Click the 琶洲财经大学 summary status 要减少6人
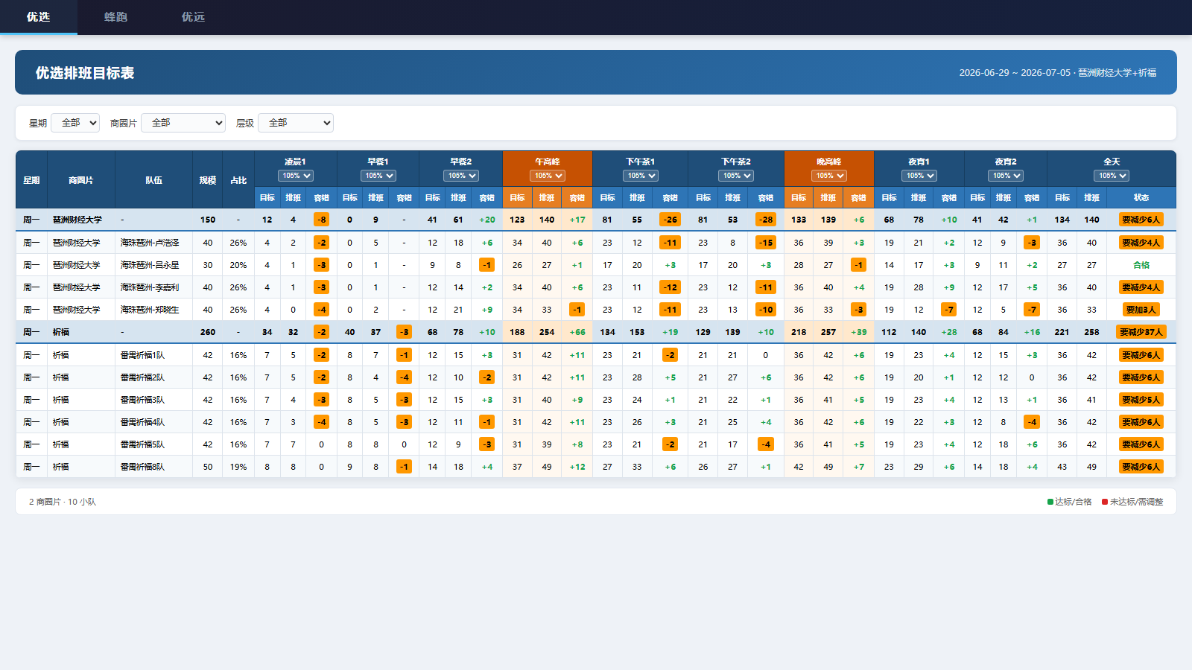The height and width of the screenshot is (670, 1192). [1141, 220]
